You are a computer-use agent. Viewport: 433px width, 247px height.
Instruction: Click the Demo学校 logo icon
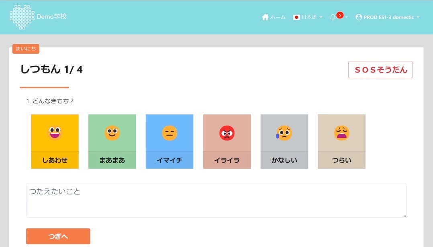(22, 17)
